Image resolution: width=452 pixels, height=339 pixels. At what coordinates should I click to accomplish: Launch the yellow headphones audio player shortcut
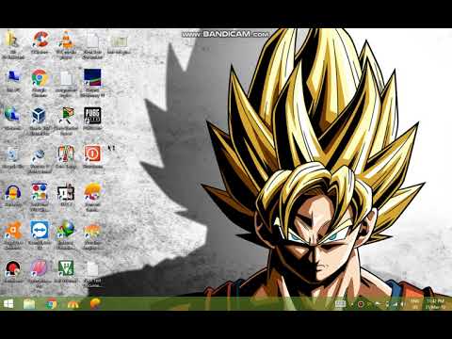pyautogui.click(x=13, y=195)
